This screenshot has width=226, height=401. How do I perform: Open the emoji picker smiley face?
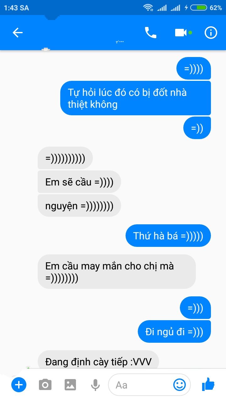pos(180,385)
